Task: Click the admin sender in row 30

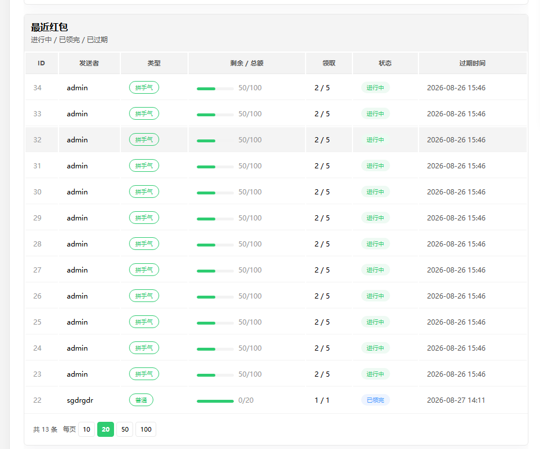Action: coord(77,192)
